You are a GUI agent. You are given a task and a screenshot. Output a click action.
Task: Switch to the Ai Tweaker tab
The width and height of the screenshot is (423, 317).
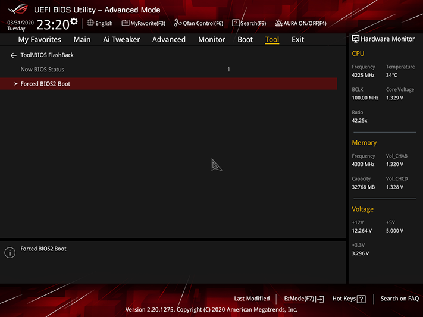pos(121,40)
